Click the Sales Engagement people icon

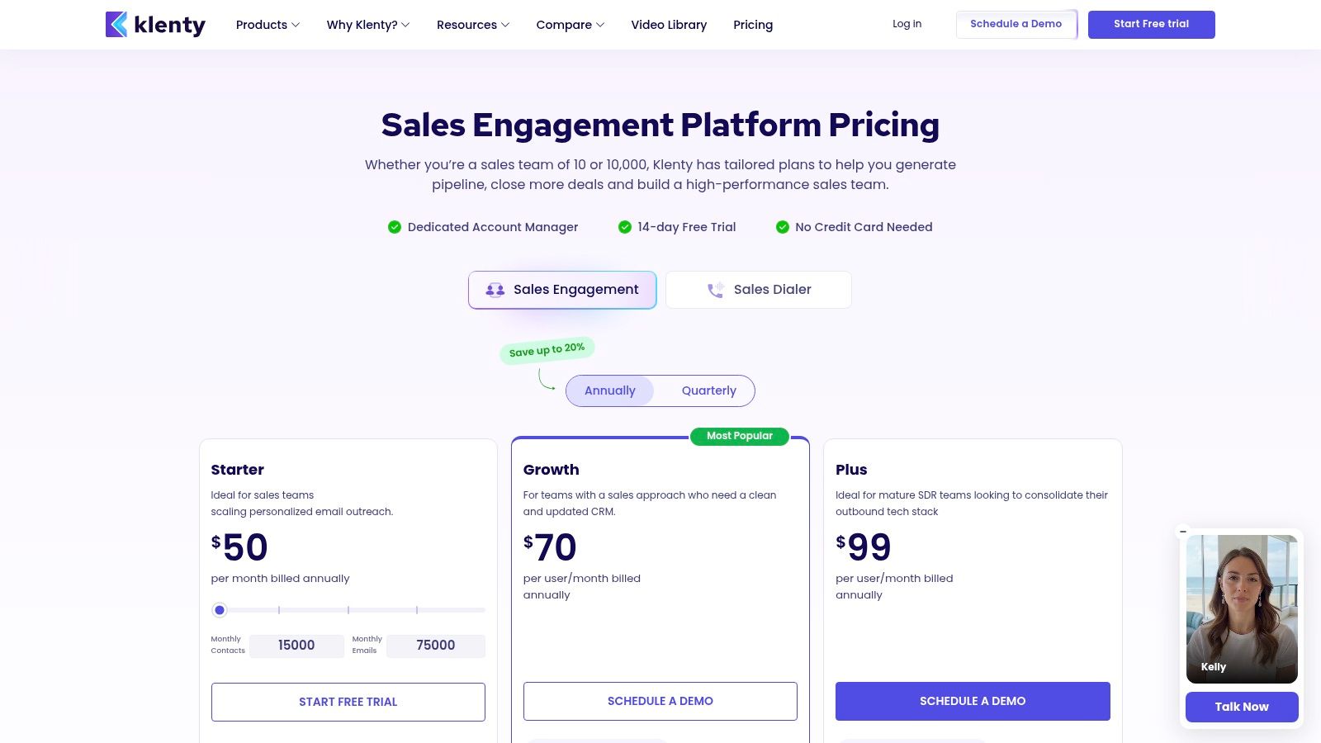(x=495, y=290)
